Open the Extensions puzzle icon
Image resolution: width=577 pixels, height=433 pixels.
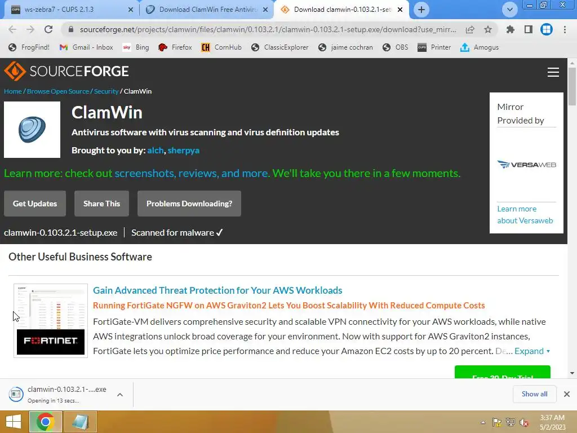511,29
